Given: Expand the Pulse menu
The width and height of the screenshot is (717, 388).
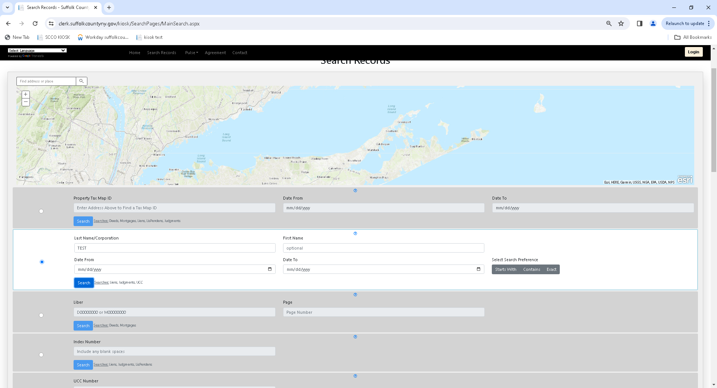Looking at the screenshot, I should coord(192,53).
